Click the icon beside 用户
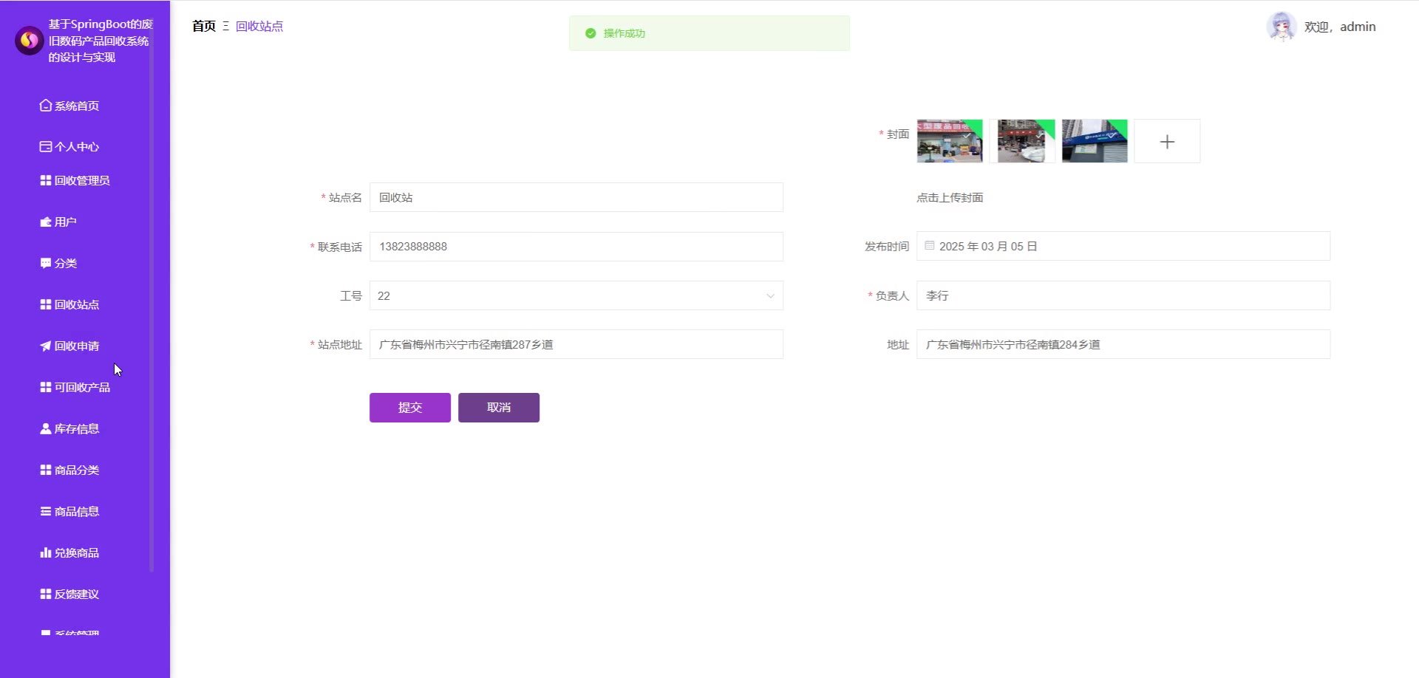Viewport: 1419px width, 678px height. point(46,222)
